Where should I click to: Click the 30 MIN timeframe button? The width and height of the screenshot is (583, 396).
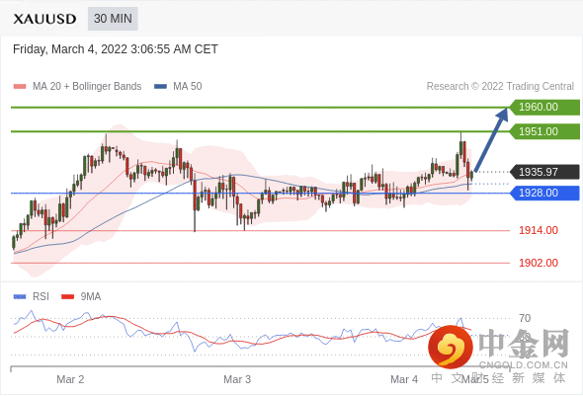(x=113, y=19)
